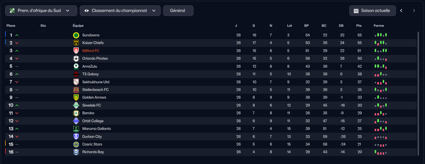Click the calendar icon in Saison actuelle
The image size is (425, 164).
tap(356, 11)
